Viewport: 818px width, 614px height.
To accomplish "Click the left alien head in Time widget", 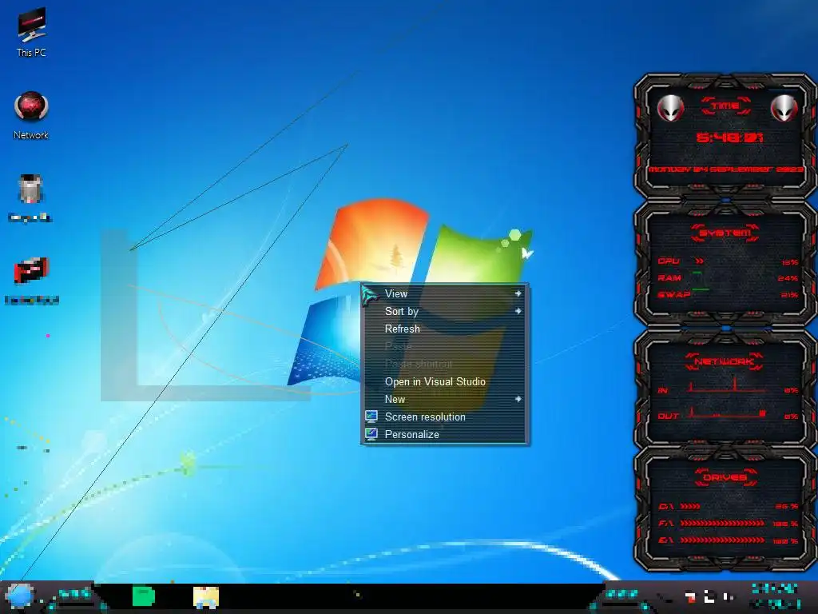I will 670,108.
